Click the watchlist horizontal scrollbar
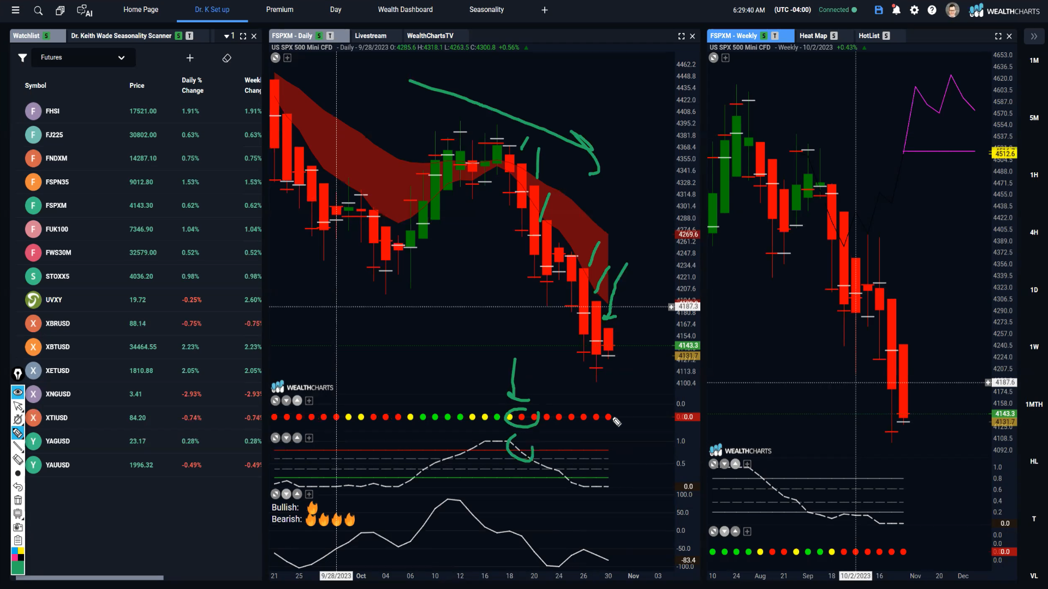 point(90,578)
